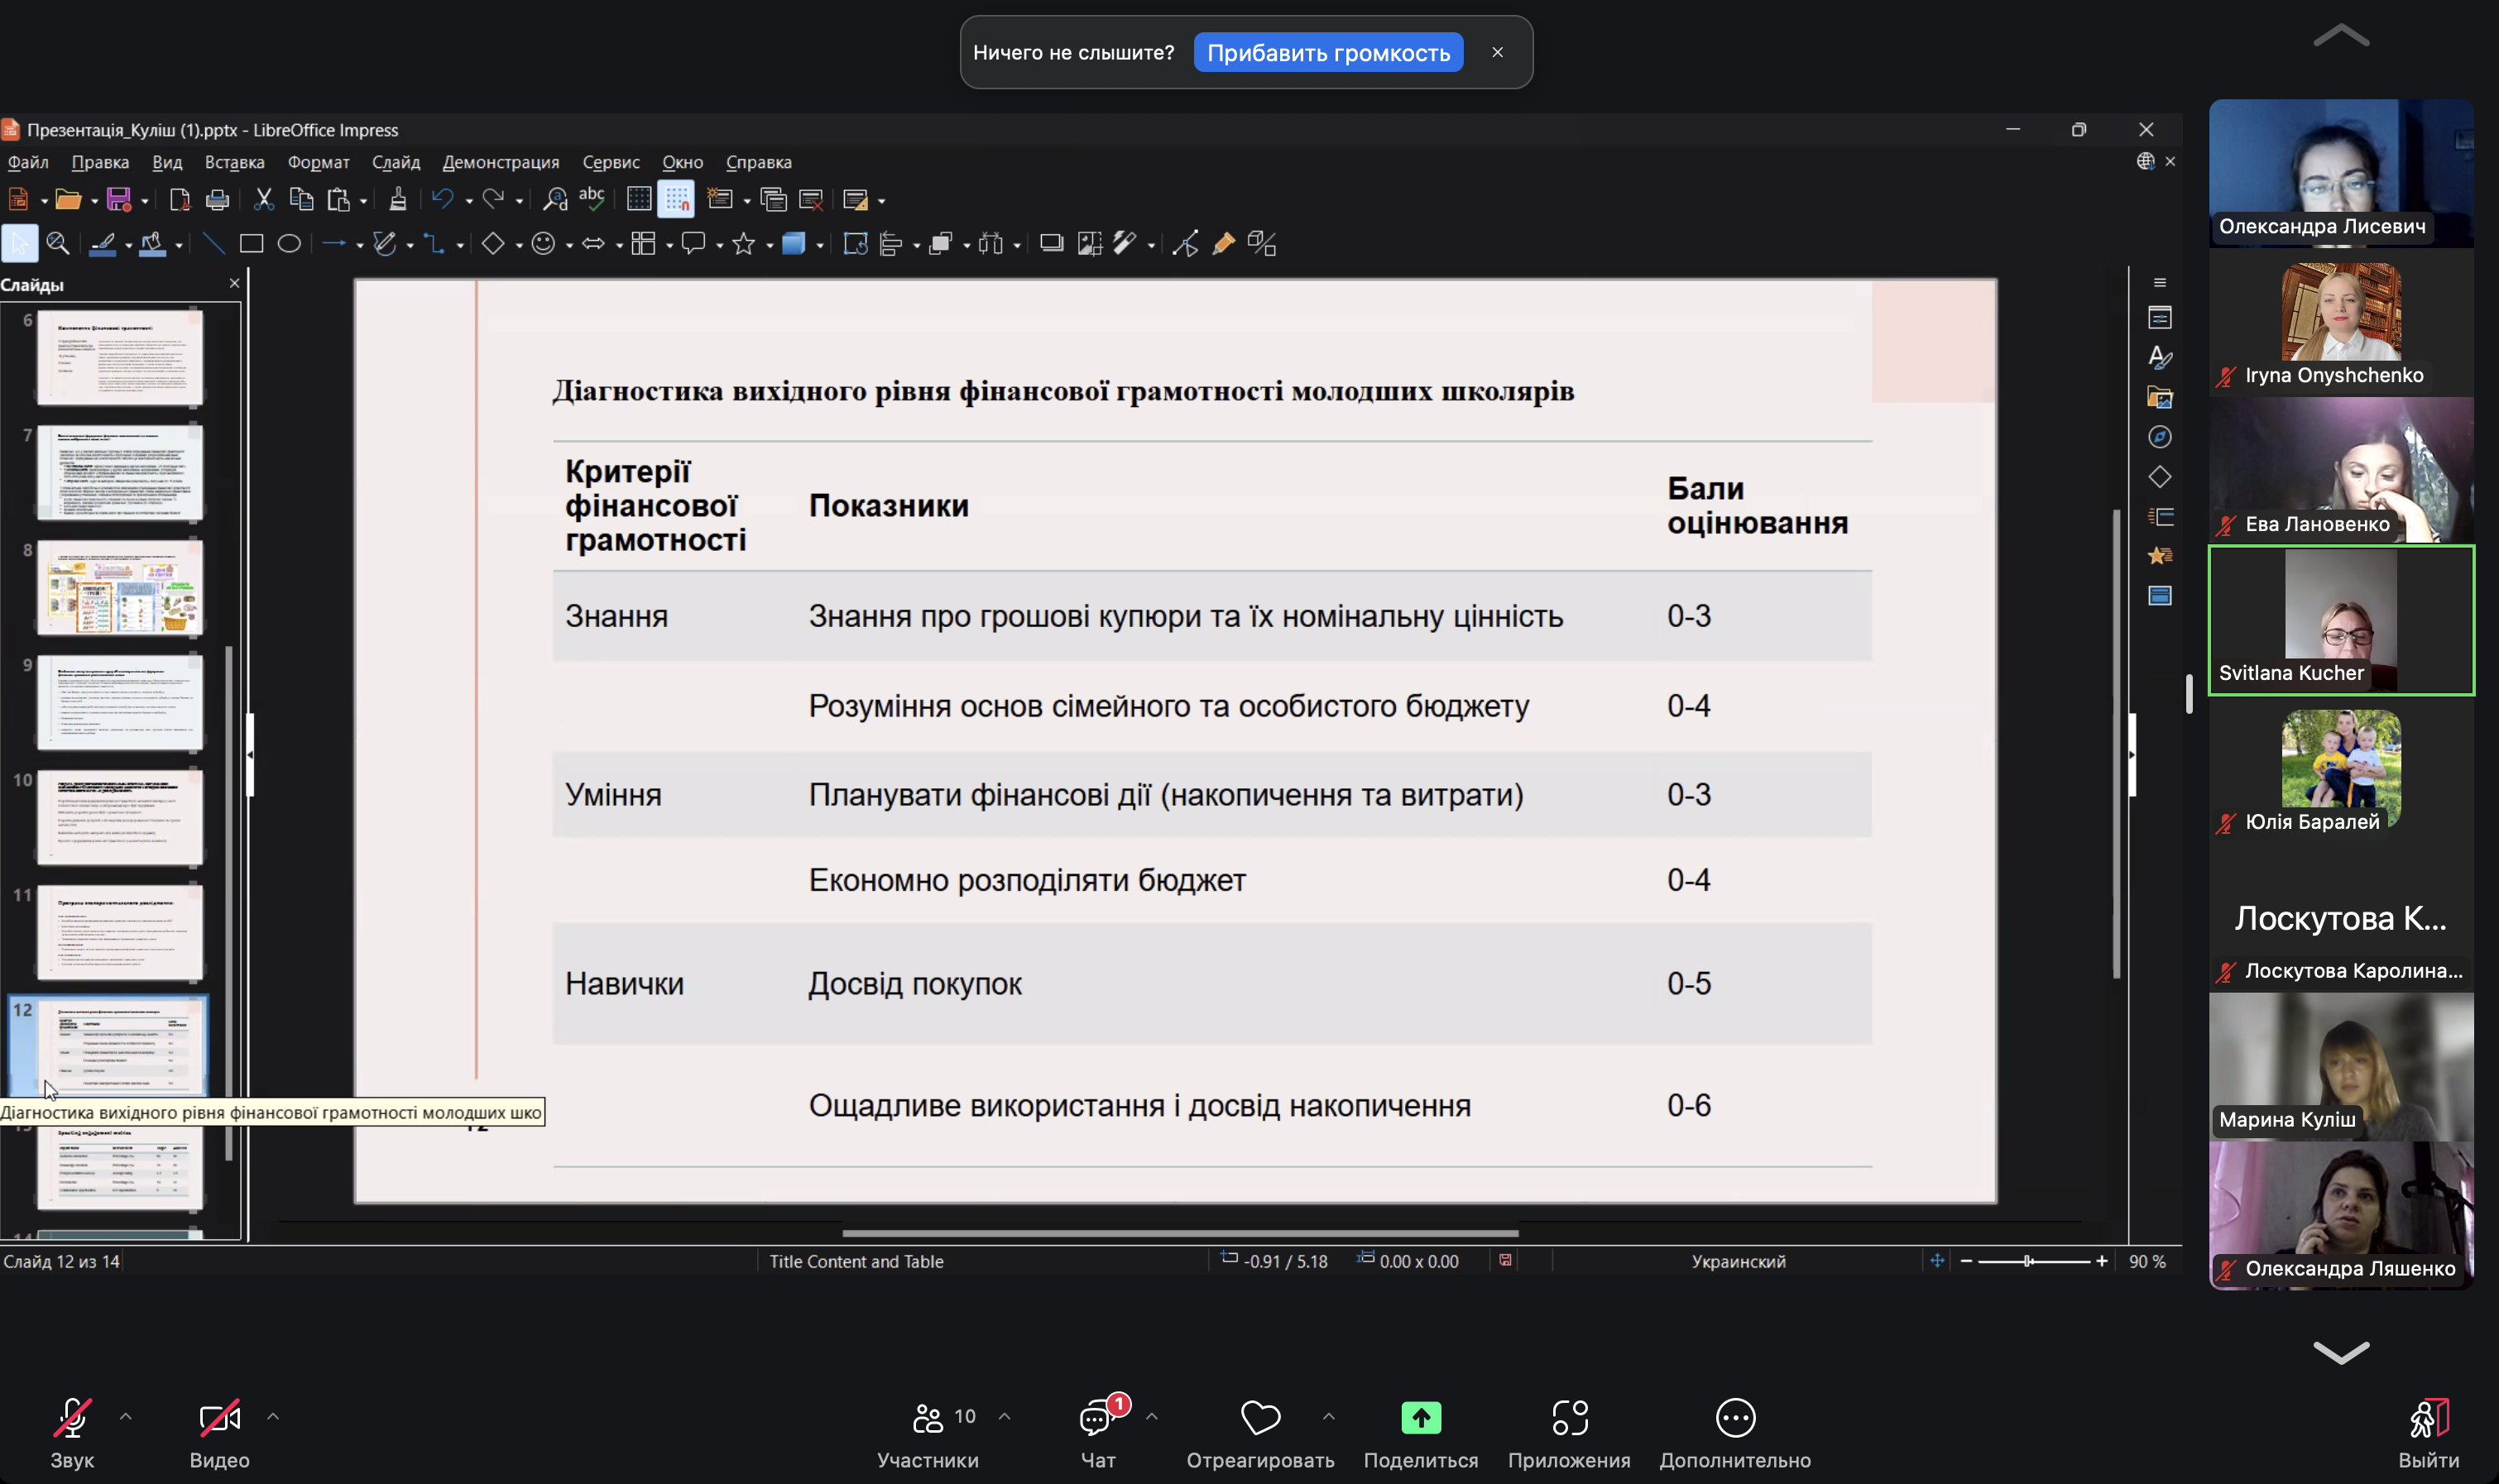Expand video options arrow next to Видео
Screen dimensions: 2499x1484
coord(273,1416)
